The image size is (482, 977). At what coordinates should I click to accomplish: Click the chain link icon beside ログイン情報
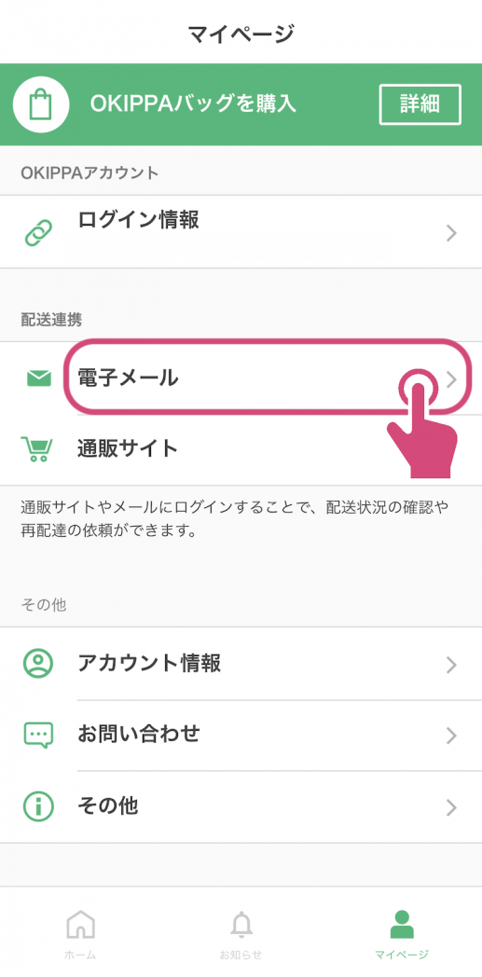[x=38, y=233]
